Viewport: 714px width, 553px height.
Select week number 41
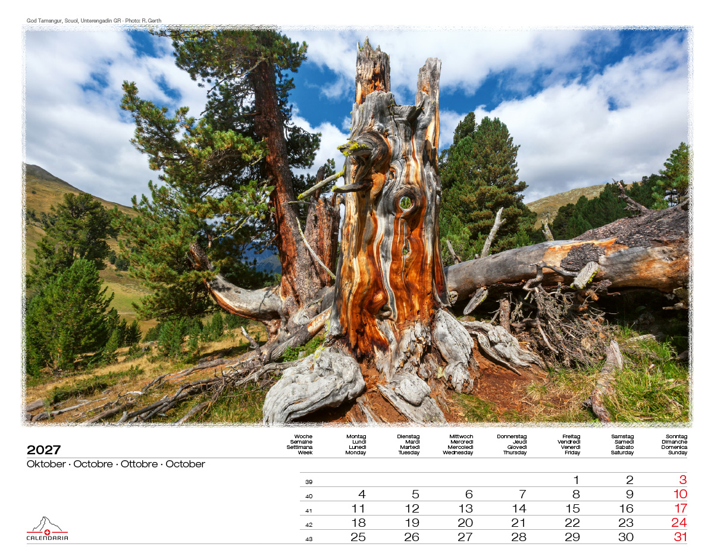click(309, 511)
